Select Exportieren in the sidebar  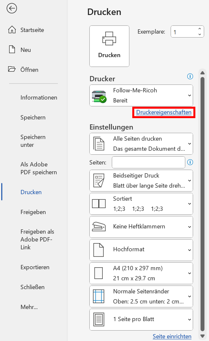(x=35, y=267)
